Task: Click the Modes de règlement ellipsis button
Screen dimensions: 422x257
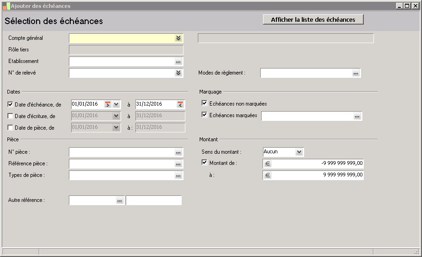Action: (x=355, y=73)
